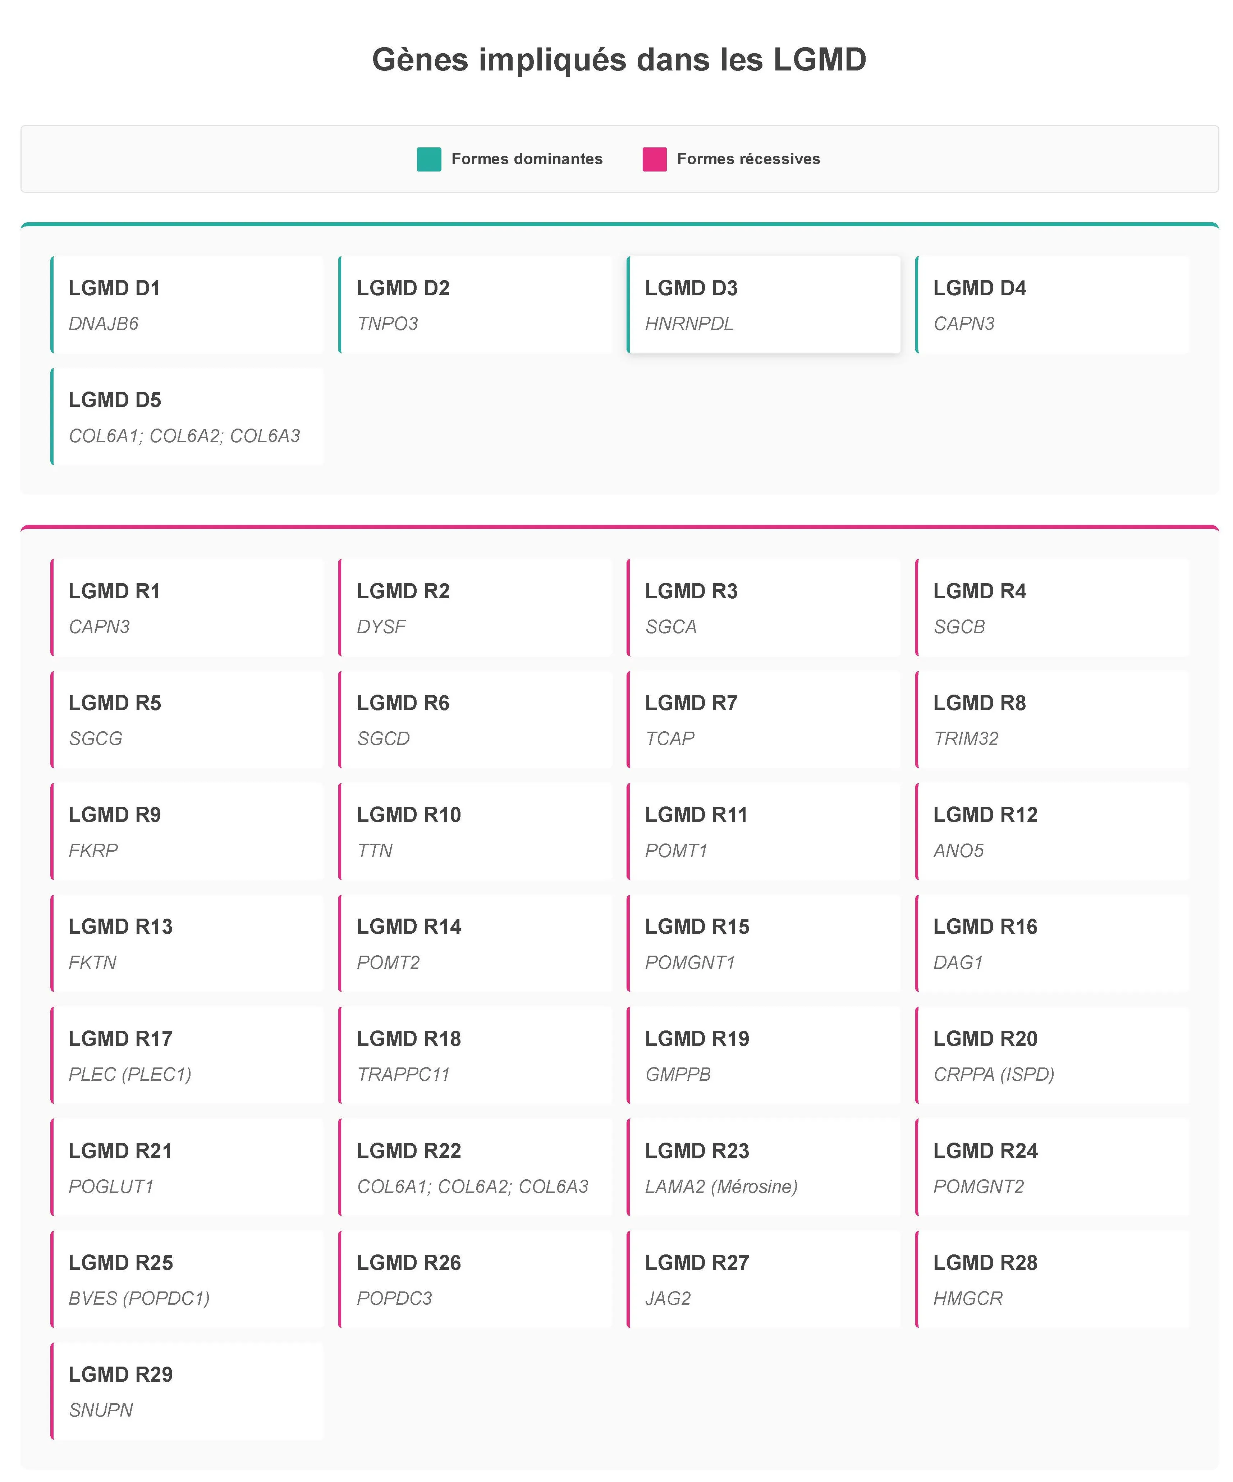Click the Formes dominantes legend label
1233x1482 pixels.
[527, 160]
